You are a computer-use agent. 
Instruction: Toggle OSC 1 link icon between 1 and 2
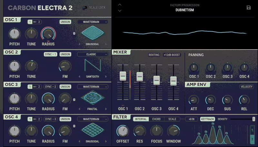pos(35,22)
